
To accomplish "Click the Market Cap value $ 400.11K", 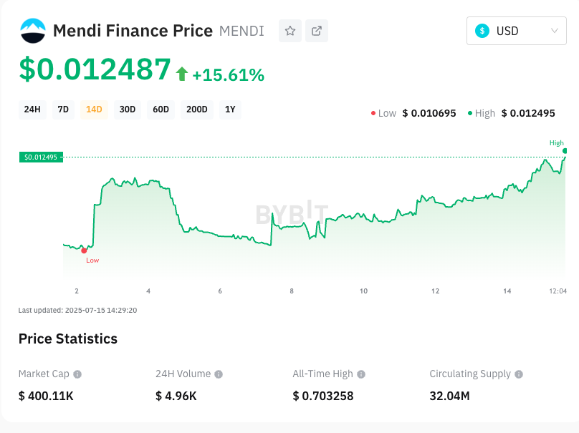I will 46,396.
